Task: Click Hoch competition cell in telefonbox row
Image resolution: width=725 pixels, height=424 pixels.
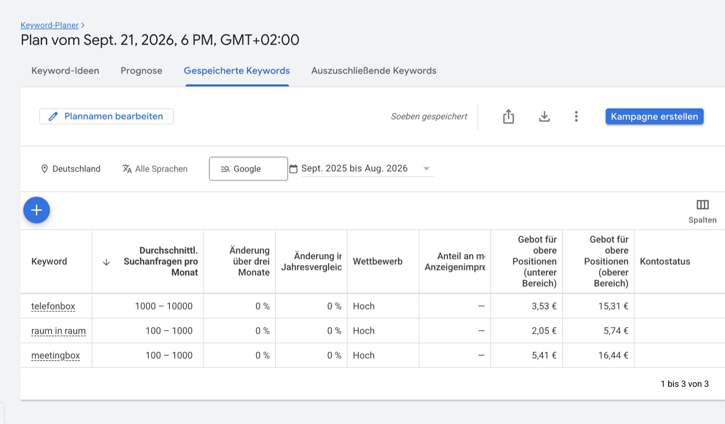Action: pos(364,306)
